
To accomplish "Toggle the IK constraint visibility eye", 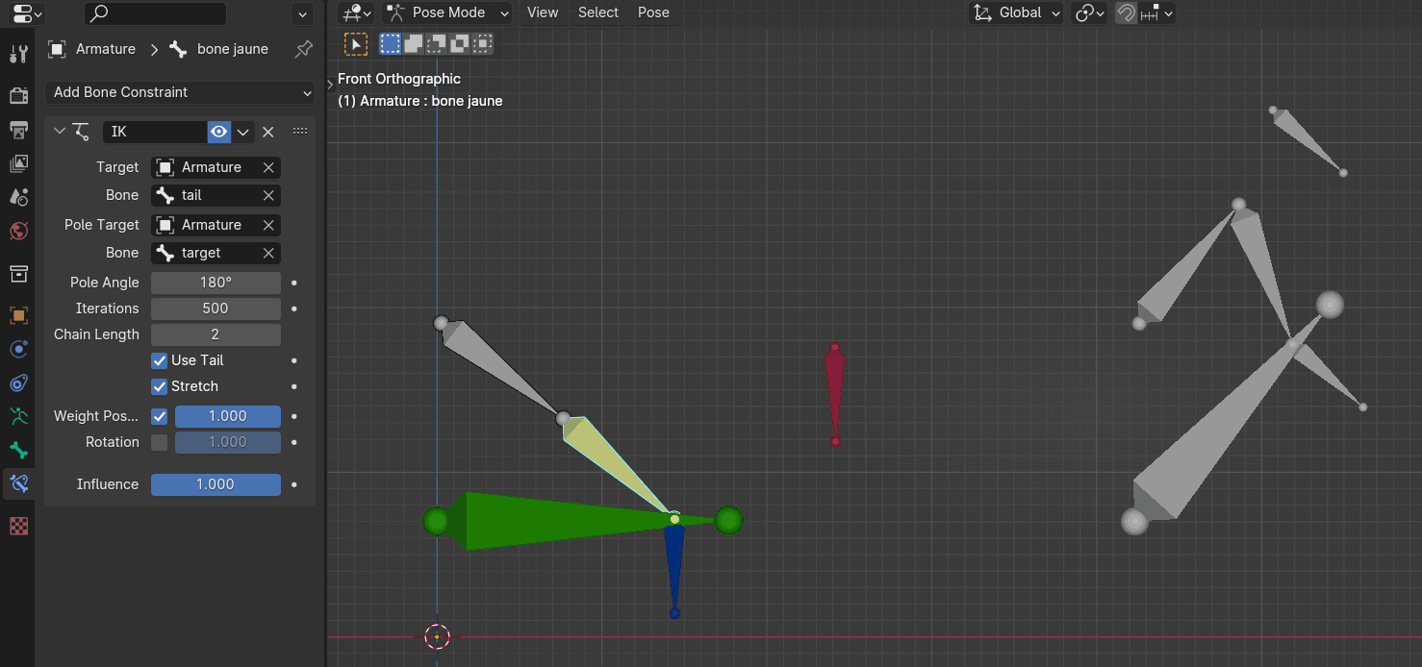I will coord(218,131).
